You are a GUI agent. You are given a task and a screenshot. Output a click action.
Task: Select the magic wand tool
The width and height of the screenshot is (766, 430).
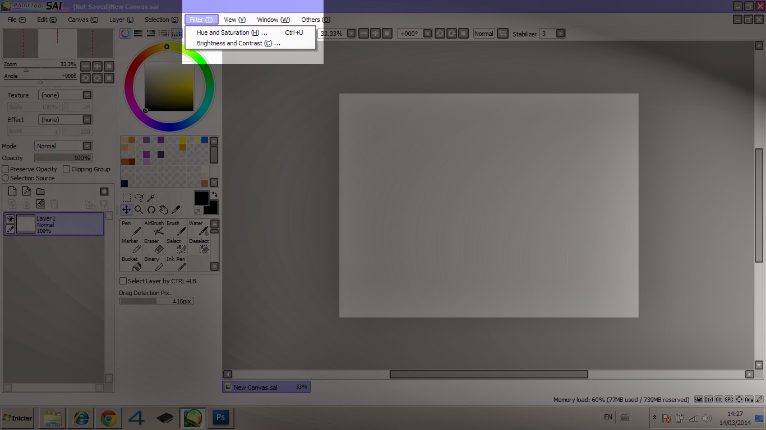[x=151, y=198]
